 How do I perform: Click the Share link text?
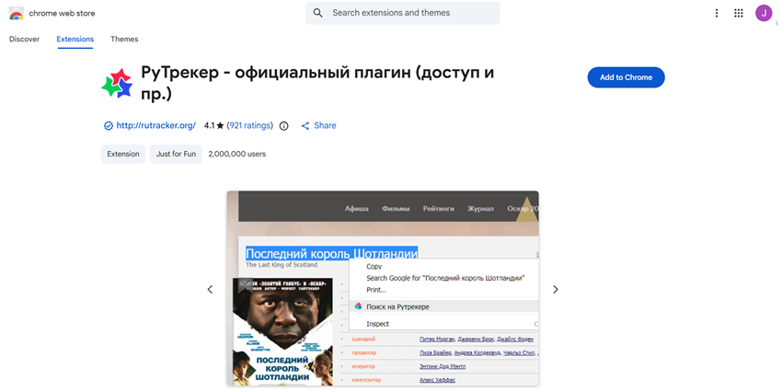325,126
